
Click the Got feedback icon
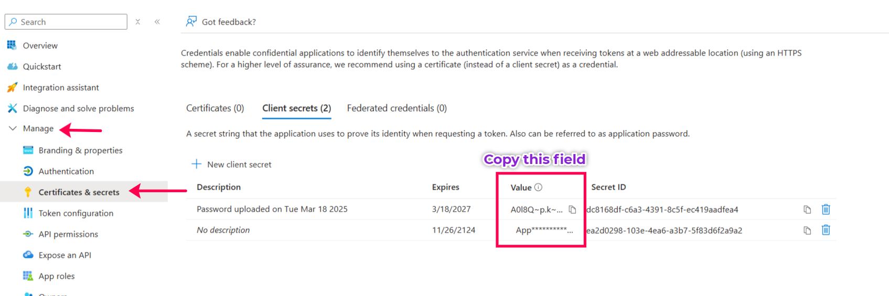point(191,21)
